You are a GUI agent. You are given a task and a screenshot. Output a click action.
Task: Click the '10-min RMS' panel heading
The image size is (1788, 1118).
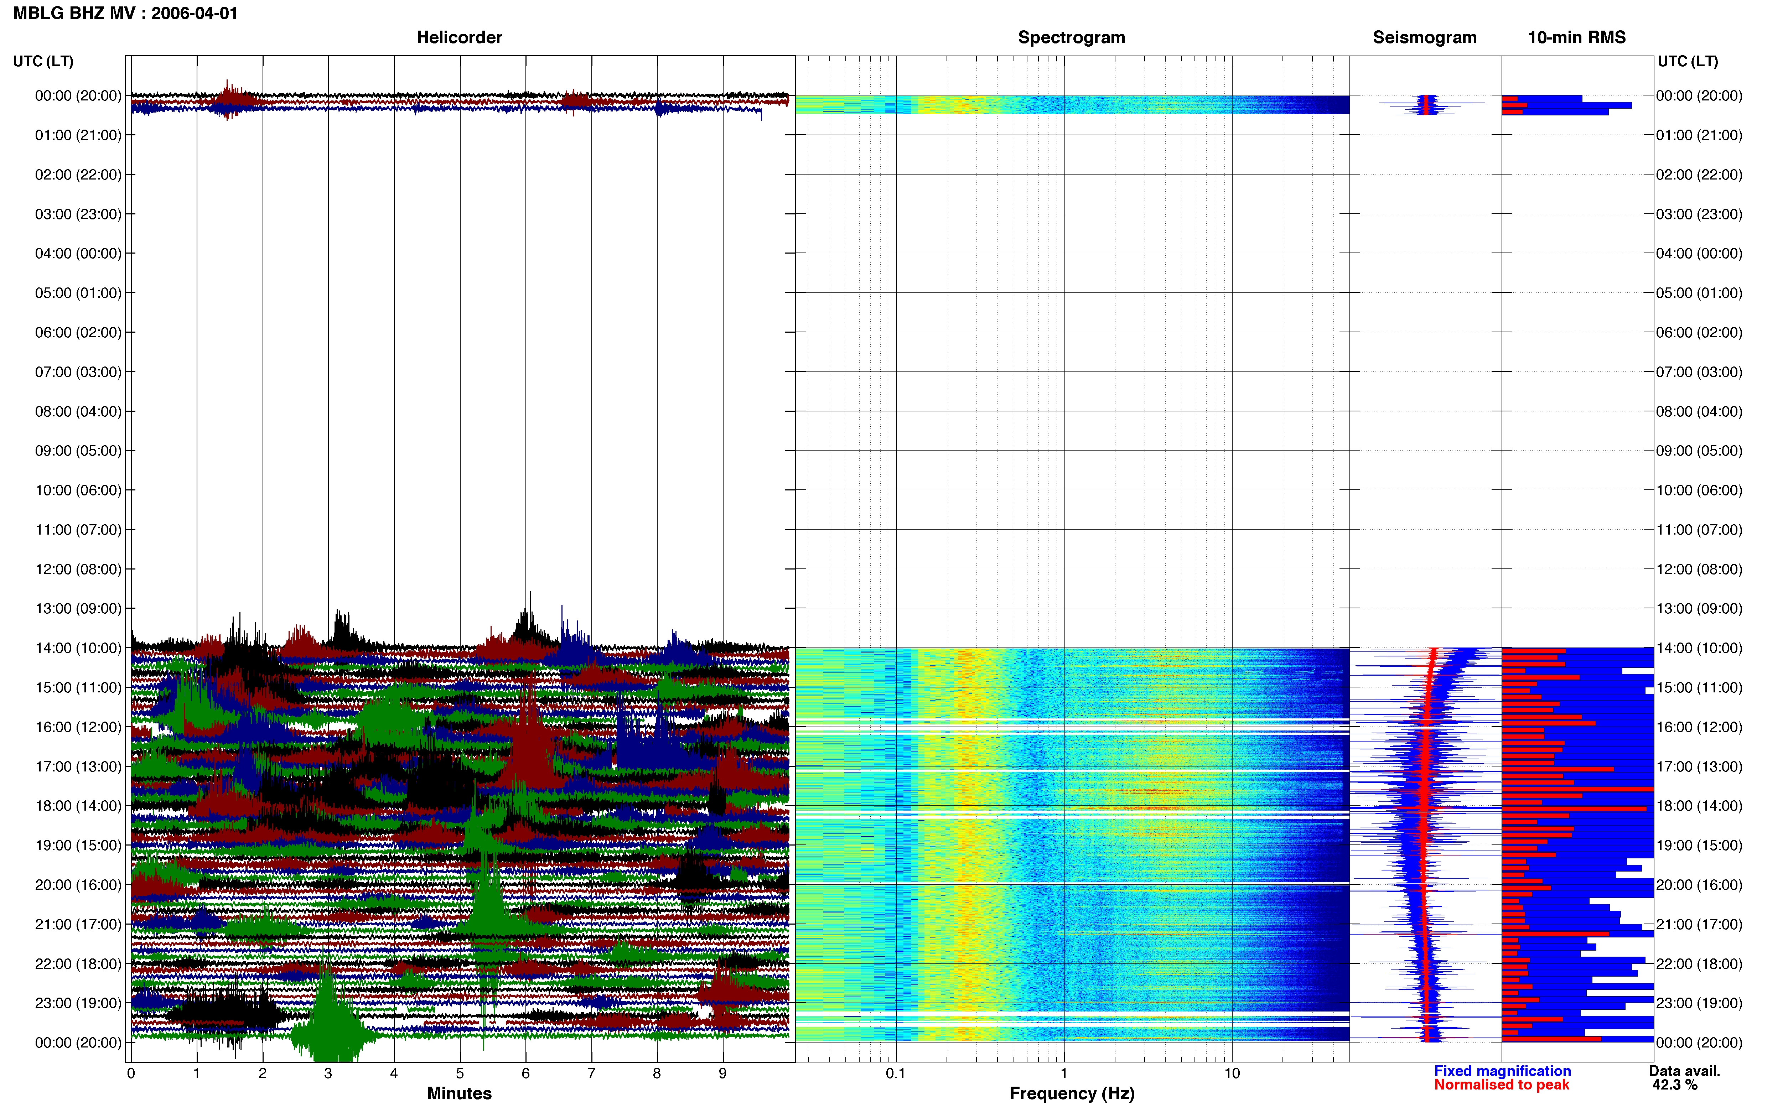(1576, 38)
